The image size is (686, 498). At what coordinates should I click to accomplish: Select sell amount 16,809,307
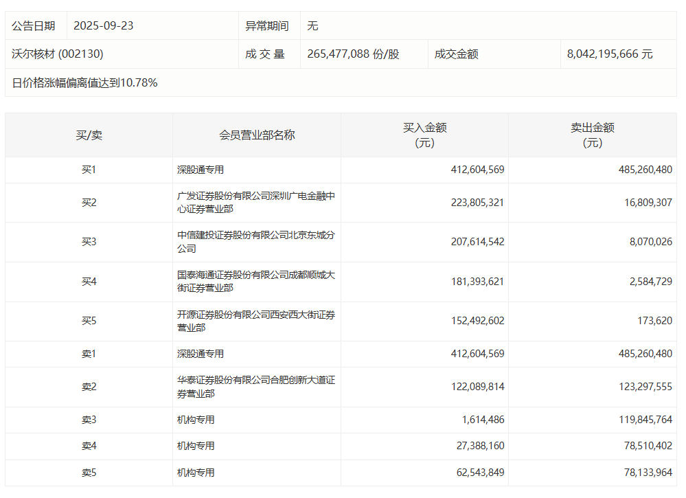point(648,203)
